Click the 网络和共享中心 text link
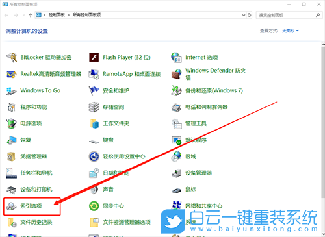325x237 pixels. click(x=203, y=206)
